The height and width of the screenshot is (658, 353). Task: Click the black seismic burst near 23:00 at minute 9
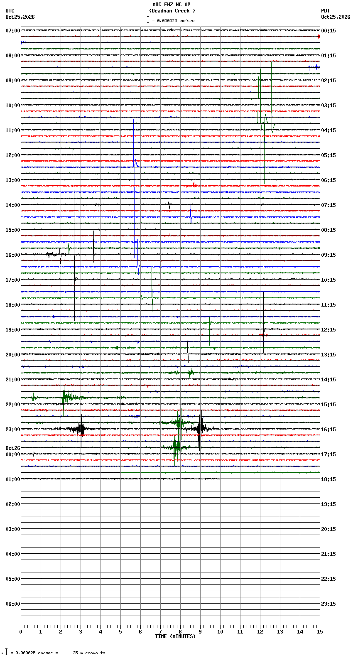[x=201, y=429]
